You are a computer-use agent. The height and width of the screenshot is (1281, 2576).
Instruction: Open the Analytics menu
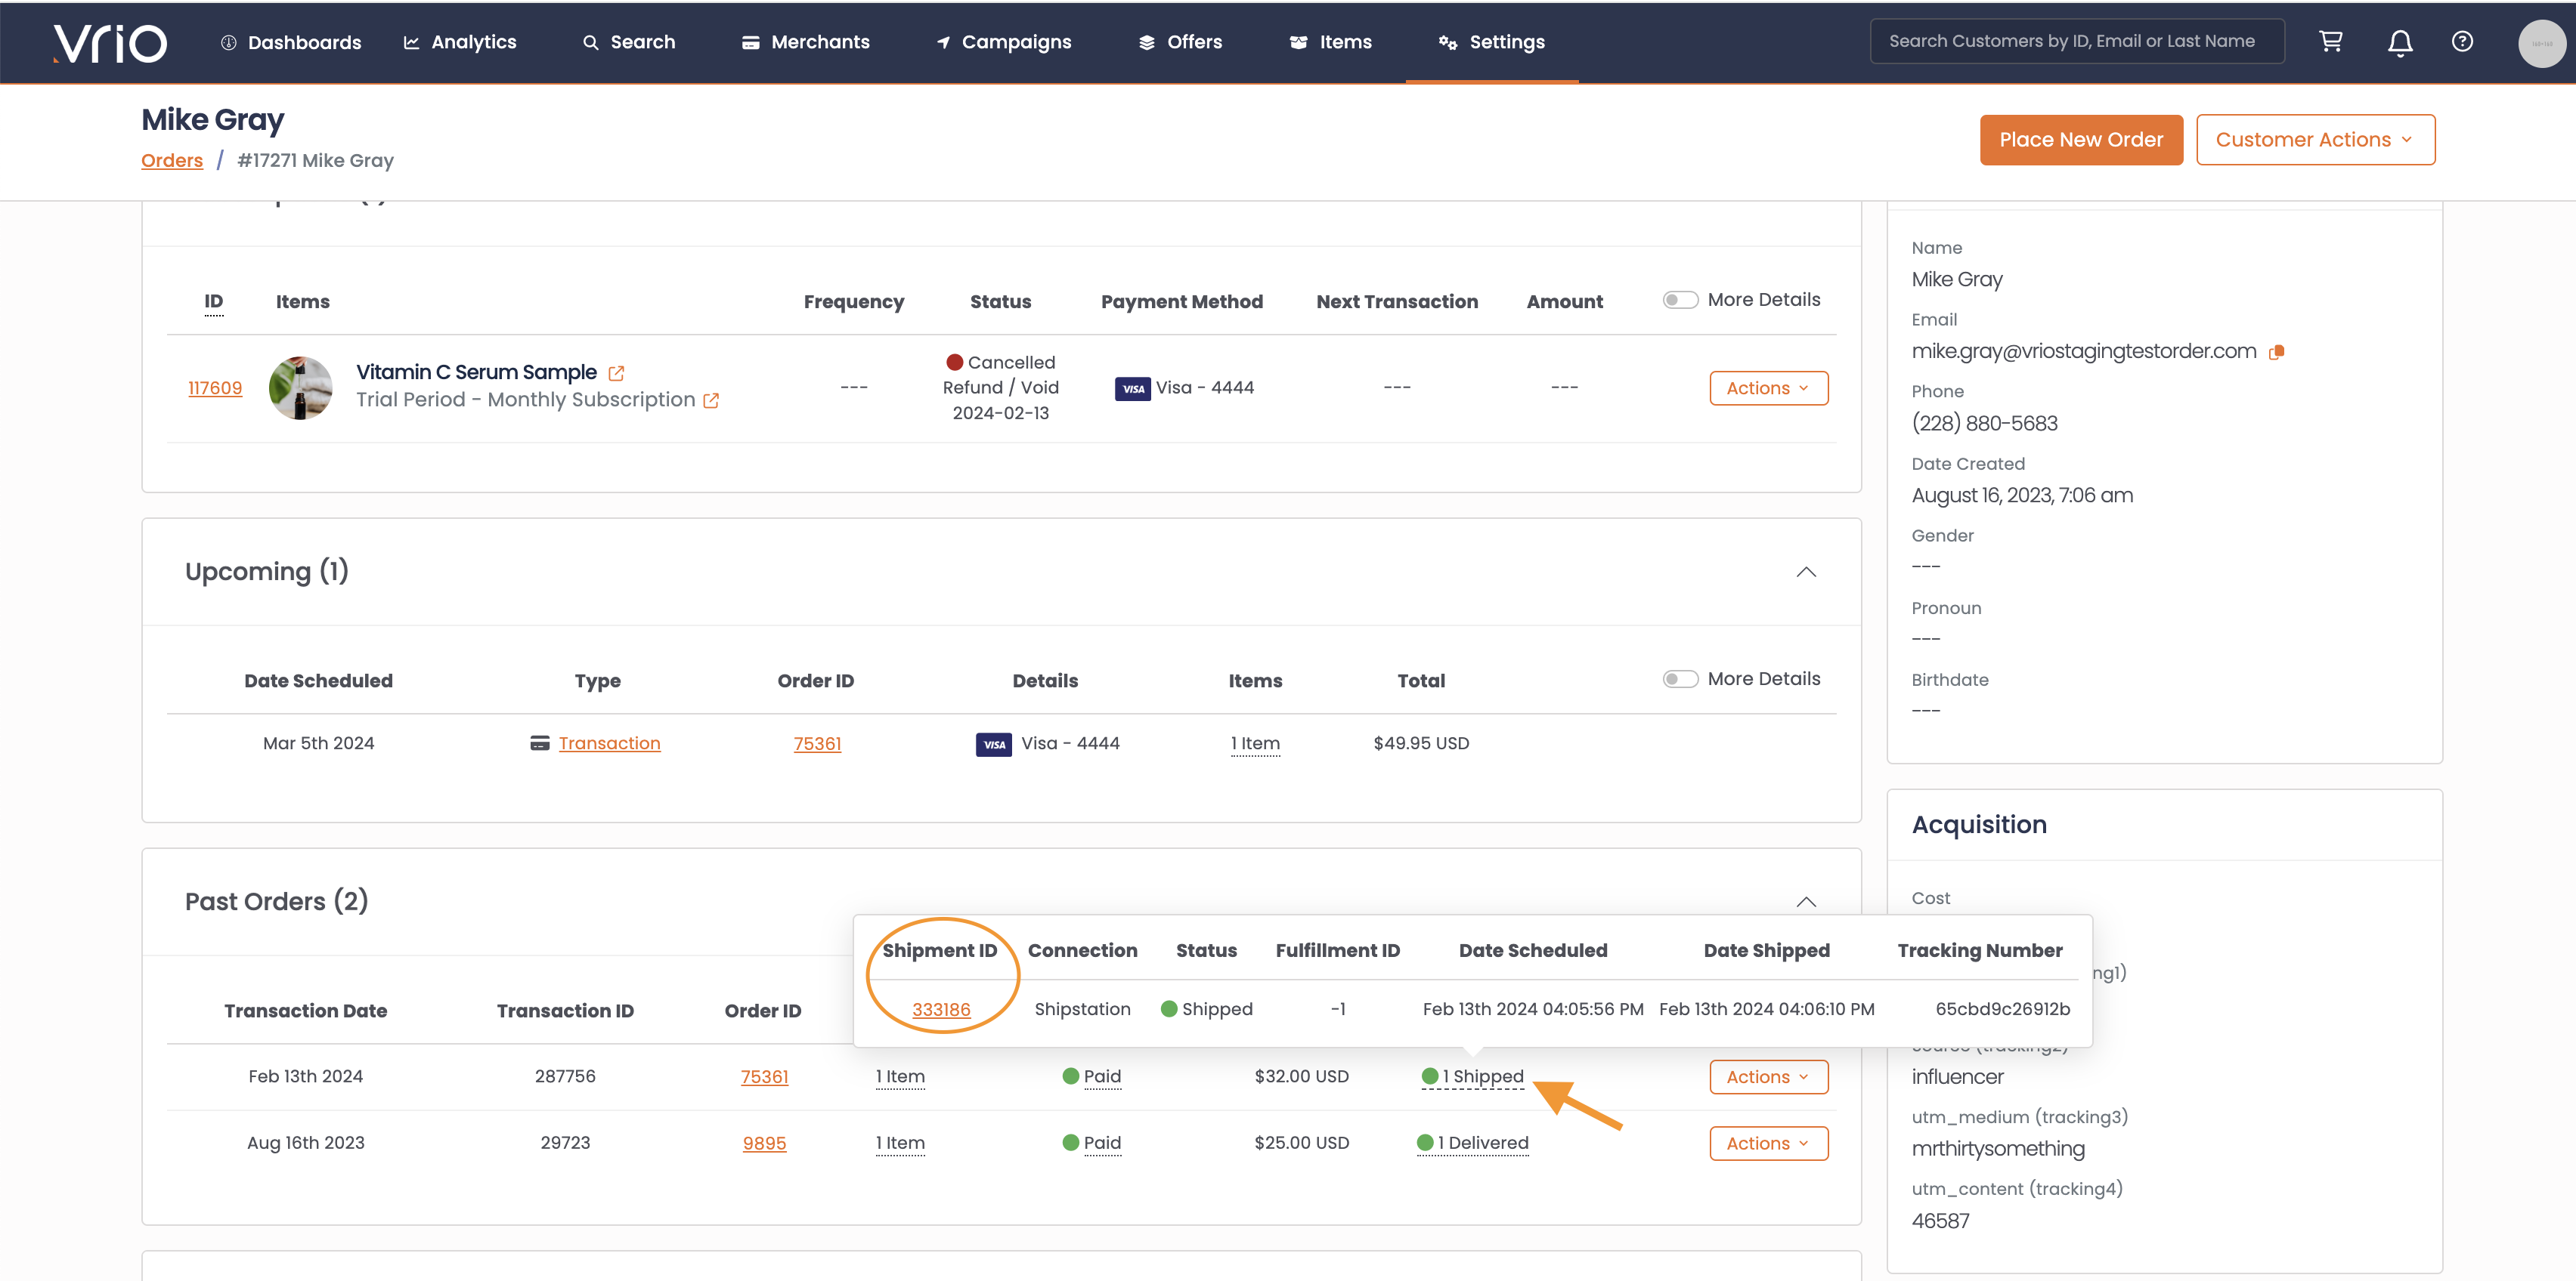[460, 42]
